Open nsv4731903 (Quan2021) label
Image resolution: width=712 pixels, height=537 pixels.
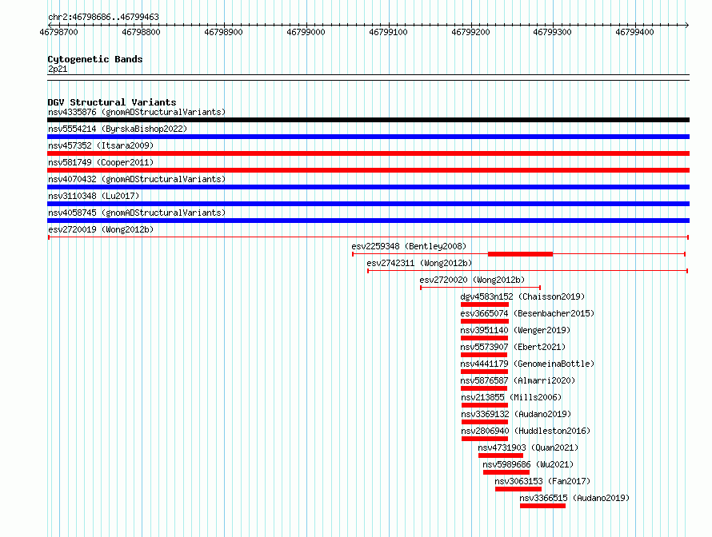coord(528,447)
